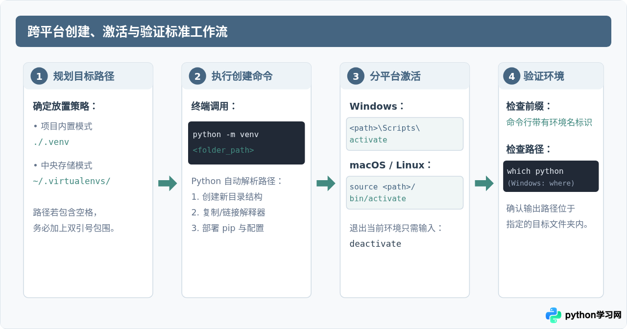The width and height of the screenshot is (627, 329).
Task: Click the path text "./.venv"
Action: (x=51, y=142)
